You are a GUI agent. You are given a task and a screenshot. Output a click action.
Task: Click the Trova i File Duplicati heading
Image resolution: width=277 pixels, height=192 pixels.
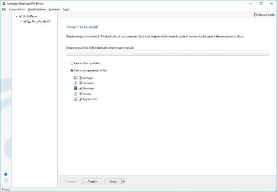pos(82,27)
